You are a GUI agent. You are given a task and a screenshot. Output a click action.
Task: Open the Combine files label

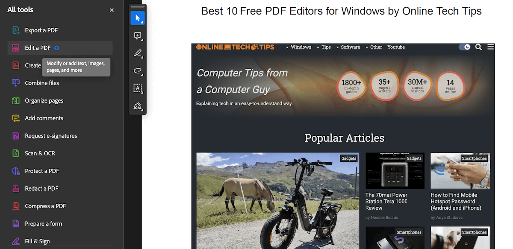42,83
